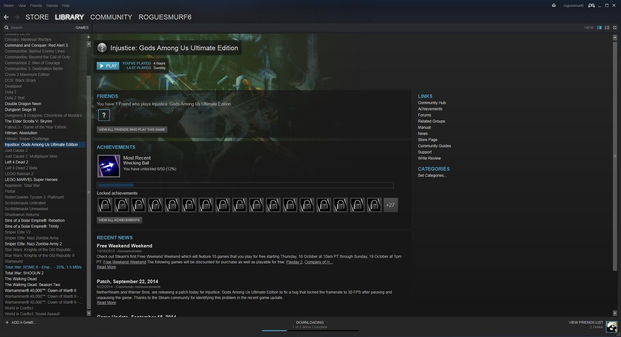Viewport: 621px width, 337px height.
Task: Click the search magnifier icon
Action: pos(6,28)
